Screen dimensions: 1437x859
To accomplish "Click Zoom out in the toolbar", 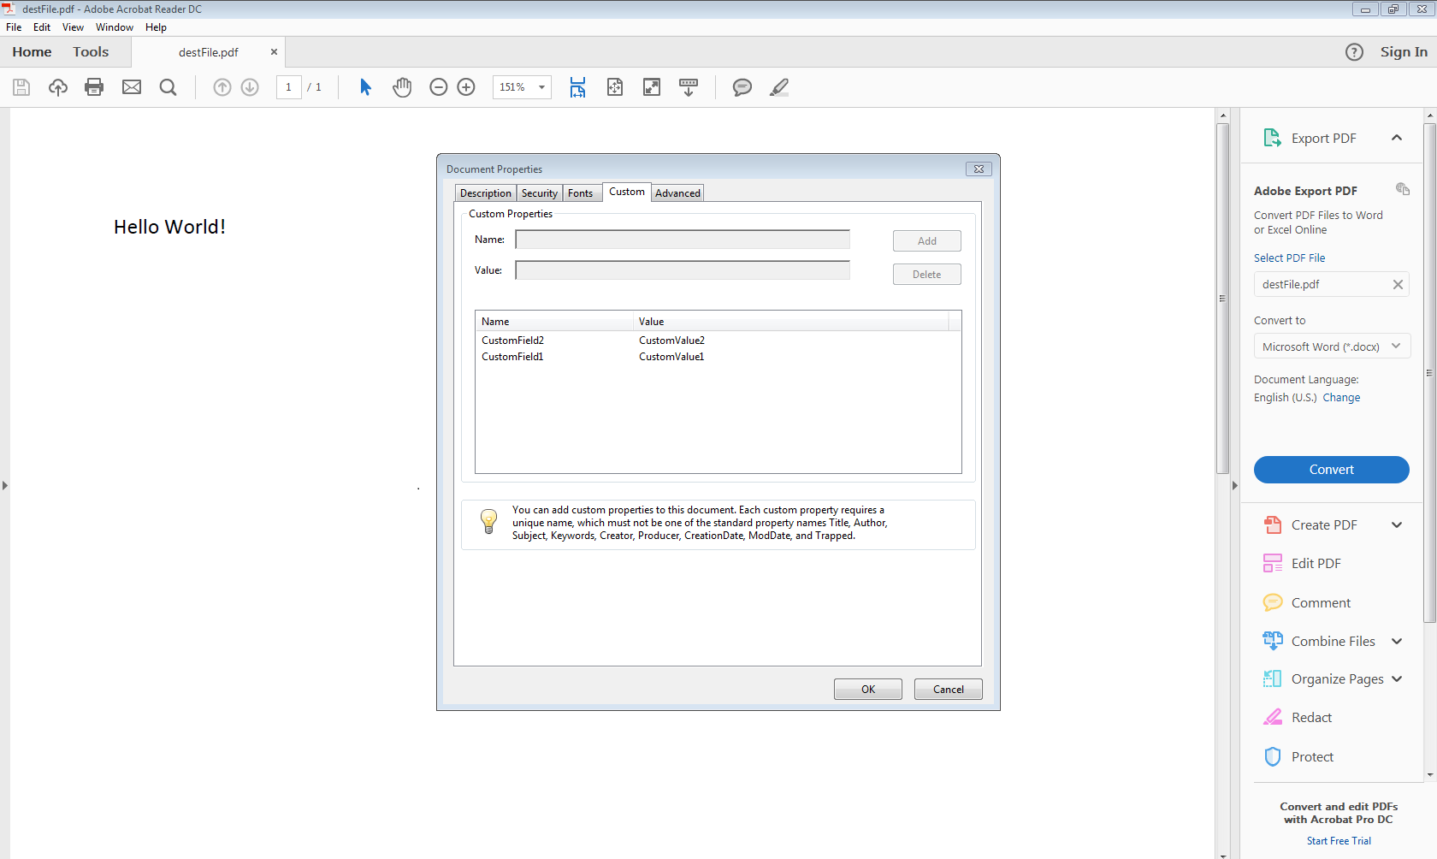I will click(x=438, y=86).
